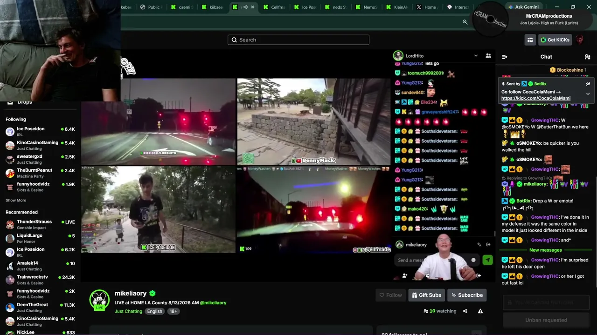Open the emoji picker in the embedded message box
This screenshot has width=597, height=335.
tap(473, 260)
